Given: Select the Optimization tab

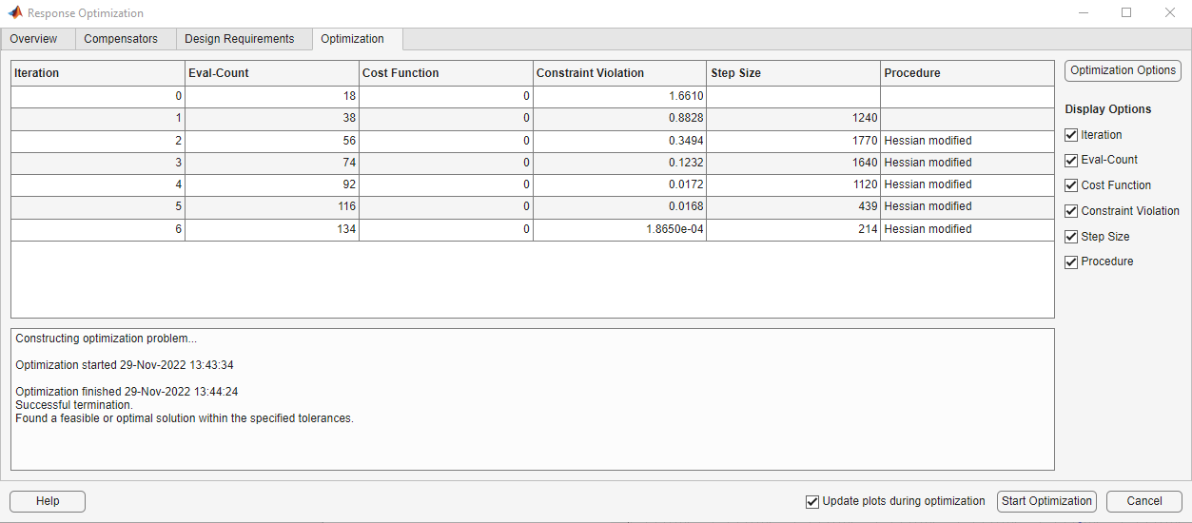Looking at the screenshot, I should [x=353, y=39].
